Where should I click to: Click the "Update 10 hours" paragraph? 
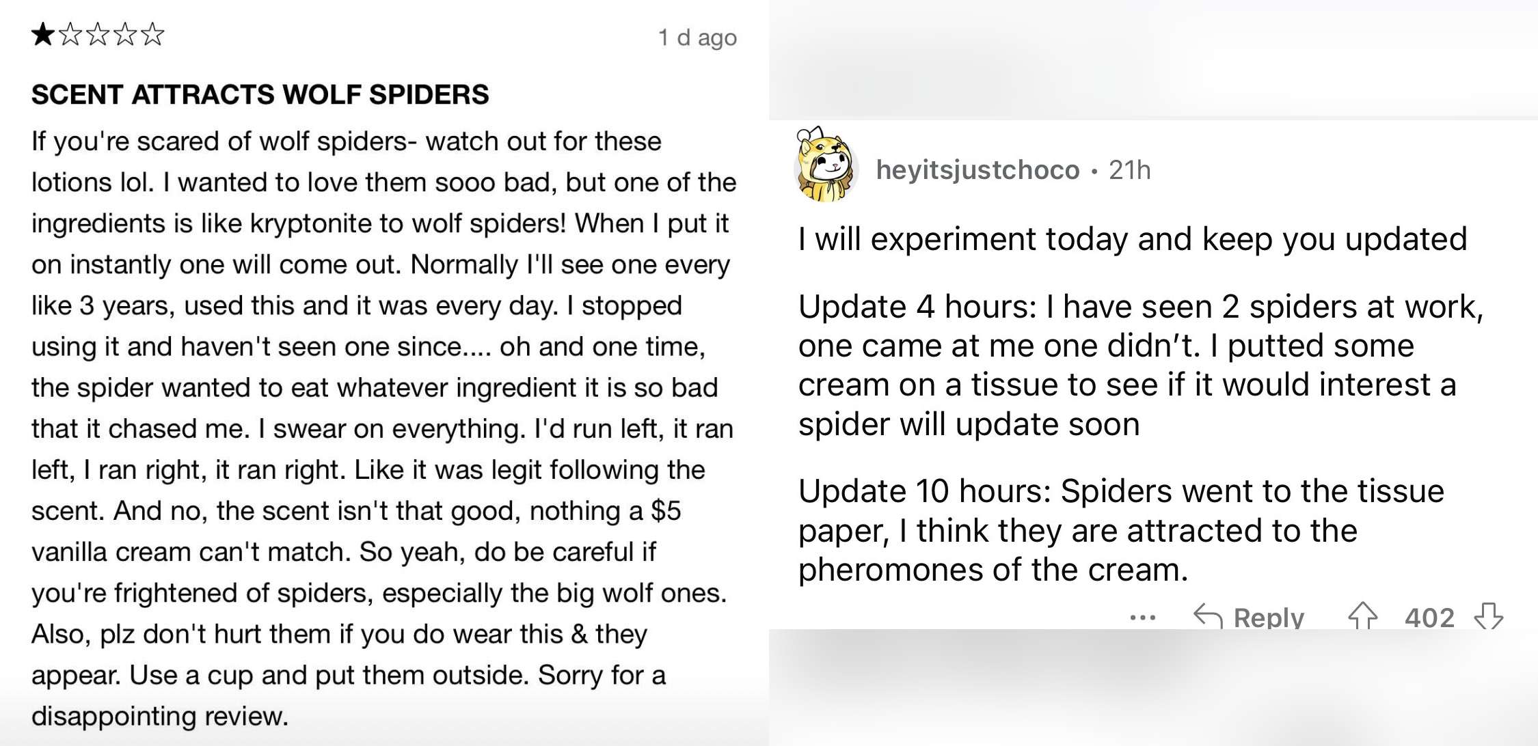tap(1121, 530)
